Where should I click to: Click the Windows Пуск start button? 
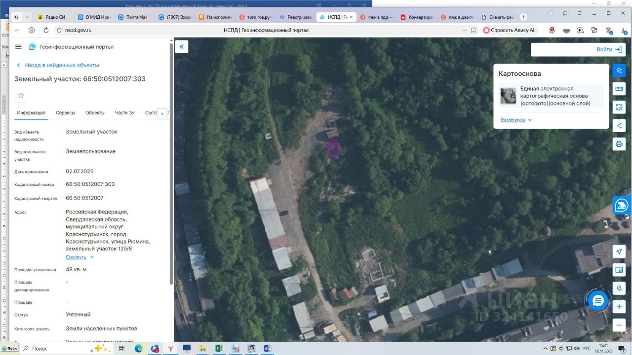click(9, 349)
